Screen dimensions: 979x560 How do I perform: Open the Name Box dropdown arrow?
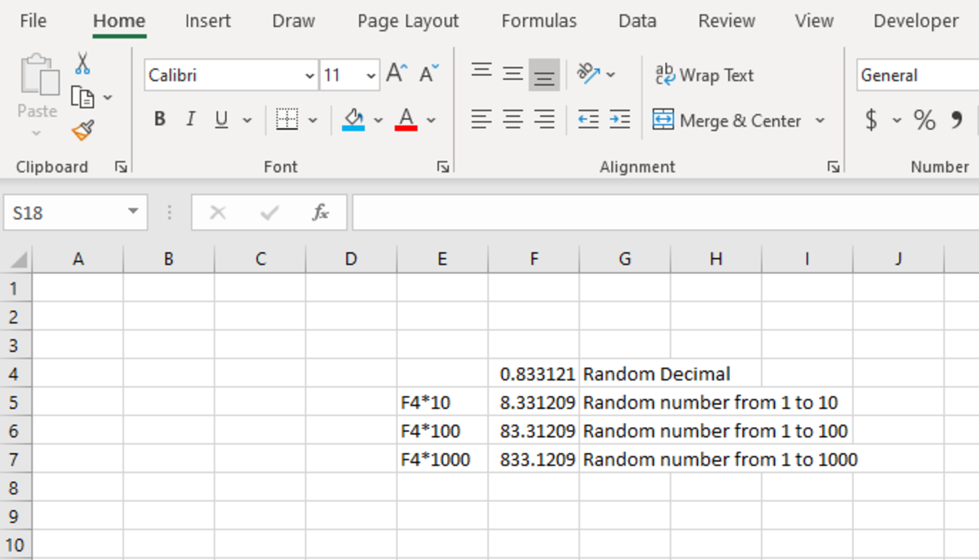133,213
